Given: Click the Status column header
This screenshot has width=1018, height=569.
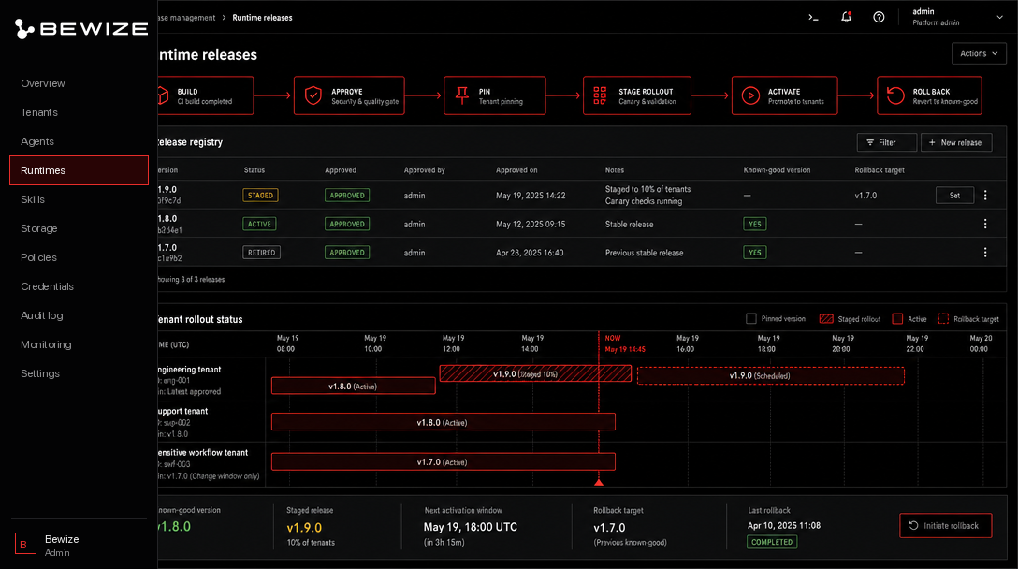Looking at the screenshot, I should click(x=254, y=170).
